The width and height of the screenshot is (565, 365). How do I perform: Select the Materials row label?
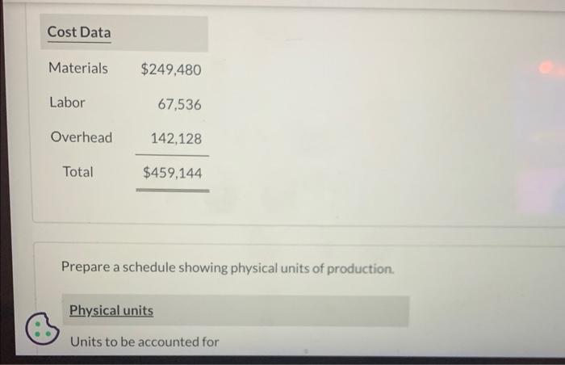pyautogui.click(x=78, y=68)
